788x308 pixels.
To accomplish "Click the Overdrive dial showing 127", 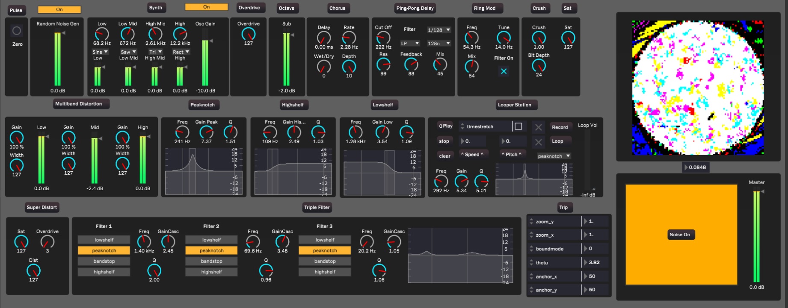I will coord(248,34).
